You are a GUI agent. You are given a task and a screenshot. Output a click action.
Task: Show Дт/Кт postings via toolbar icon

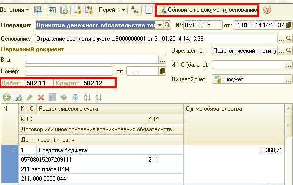coord(135,10)
